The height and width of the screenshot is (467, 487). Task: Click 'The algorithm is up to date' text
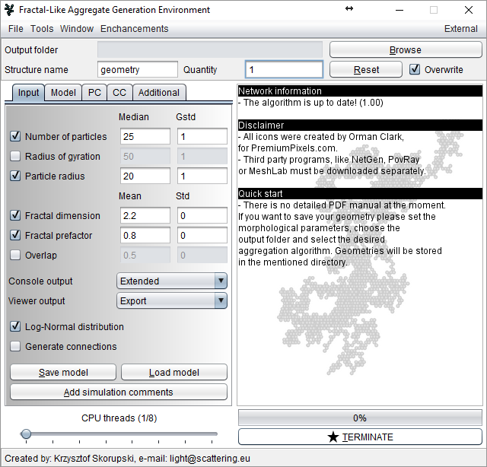pos(310,103)
